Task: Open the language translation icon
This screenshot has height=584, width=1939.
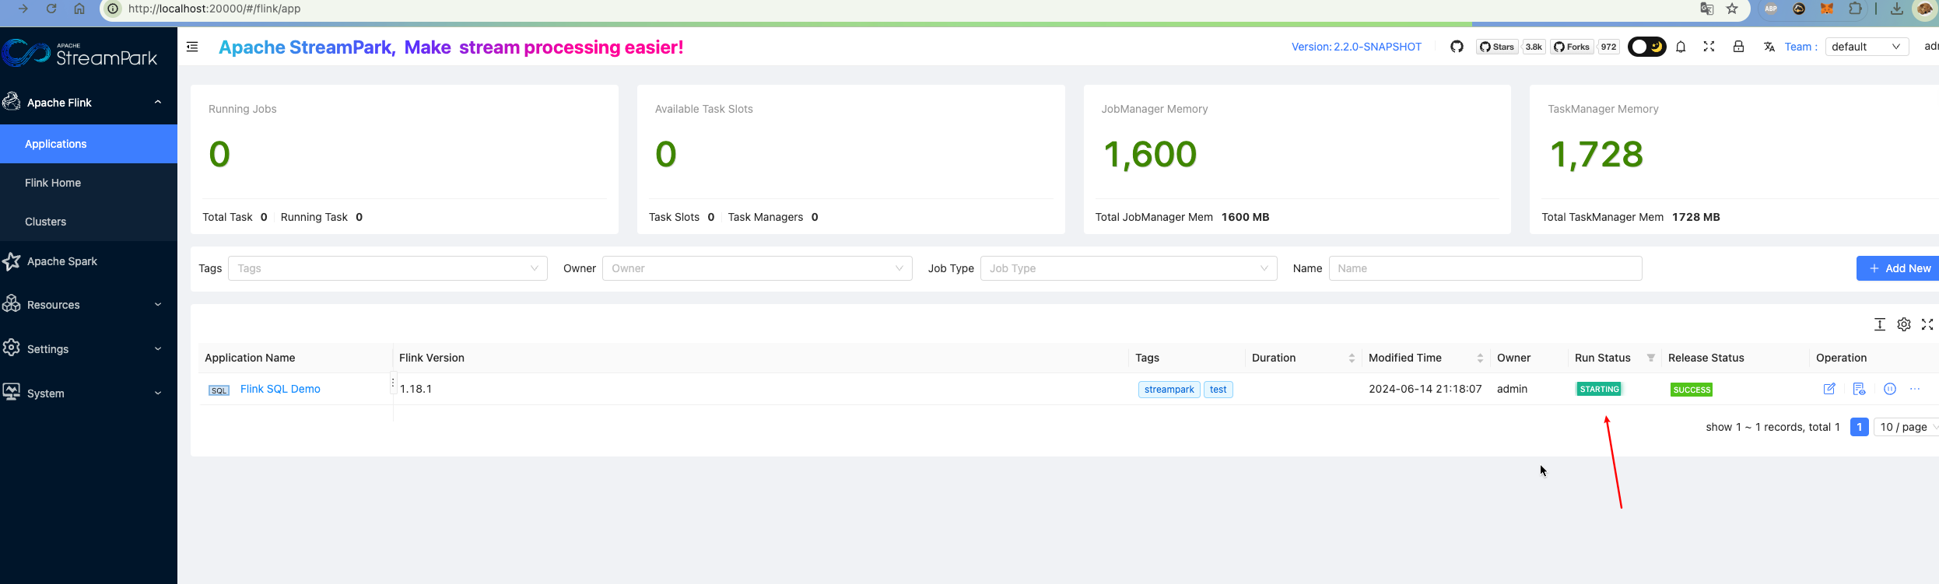Action: [1769, 47]
